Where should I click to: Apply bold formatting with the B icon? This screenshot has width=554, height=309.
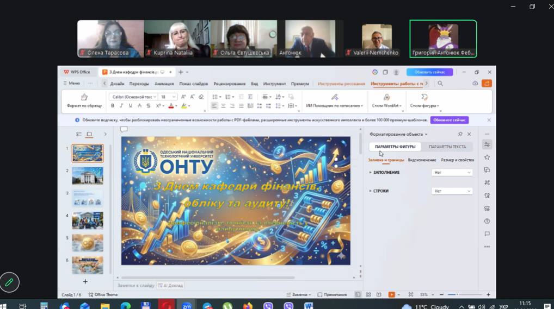tap(113, 106)
